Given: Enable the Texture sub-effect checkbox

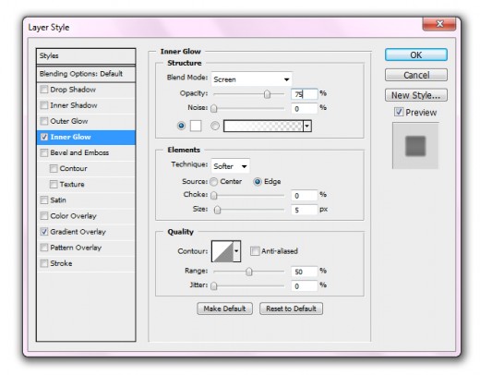Looking at the screenshot, I should (54, 184).
